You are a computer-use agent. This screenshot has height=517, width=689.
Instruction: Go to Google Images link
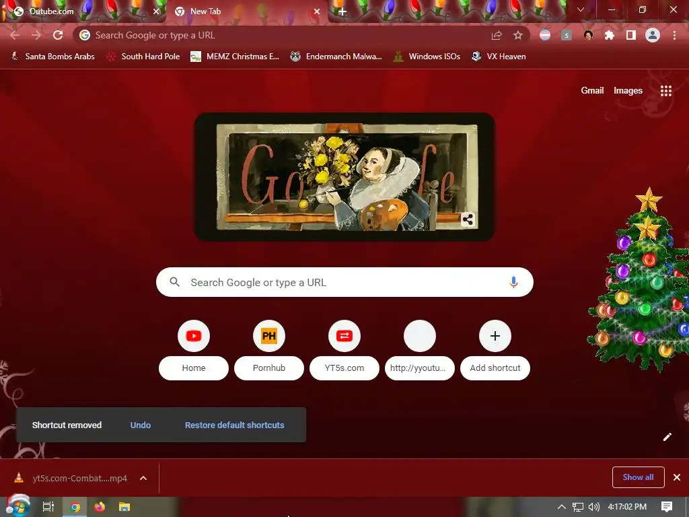[x=628, y=91]
